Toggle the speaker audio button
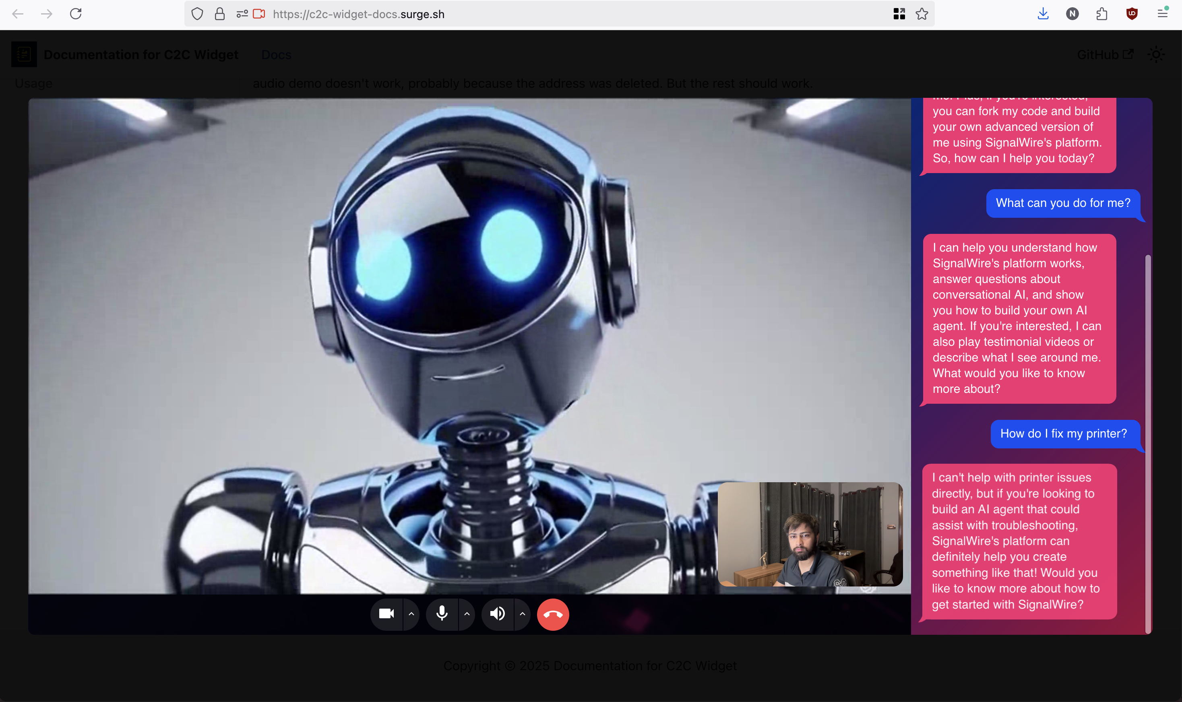Screen dimensions: 1182x702 click(x=497, y=614)
